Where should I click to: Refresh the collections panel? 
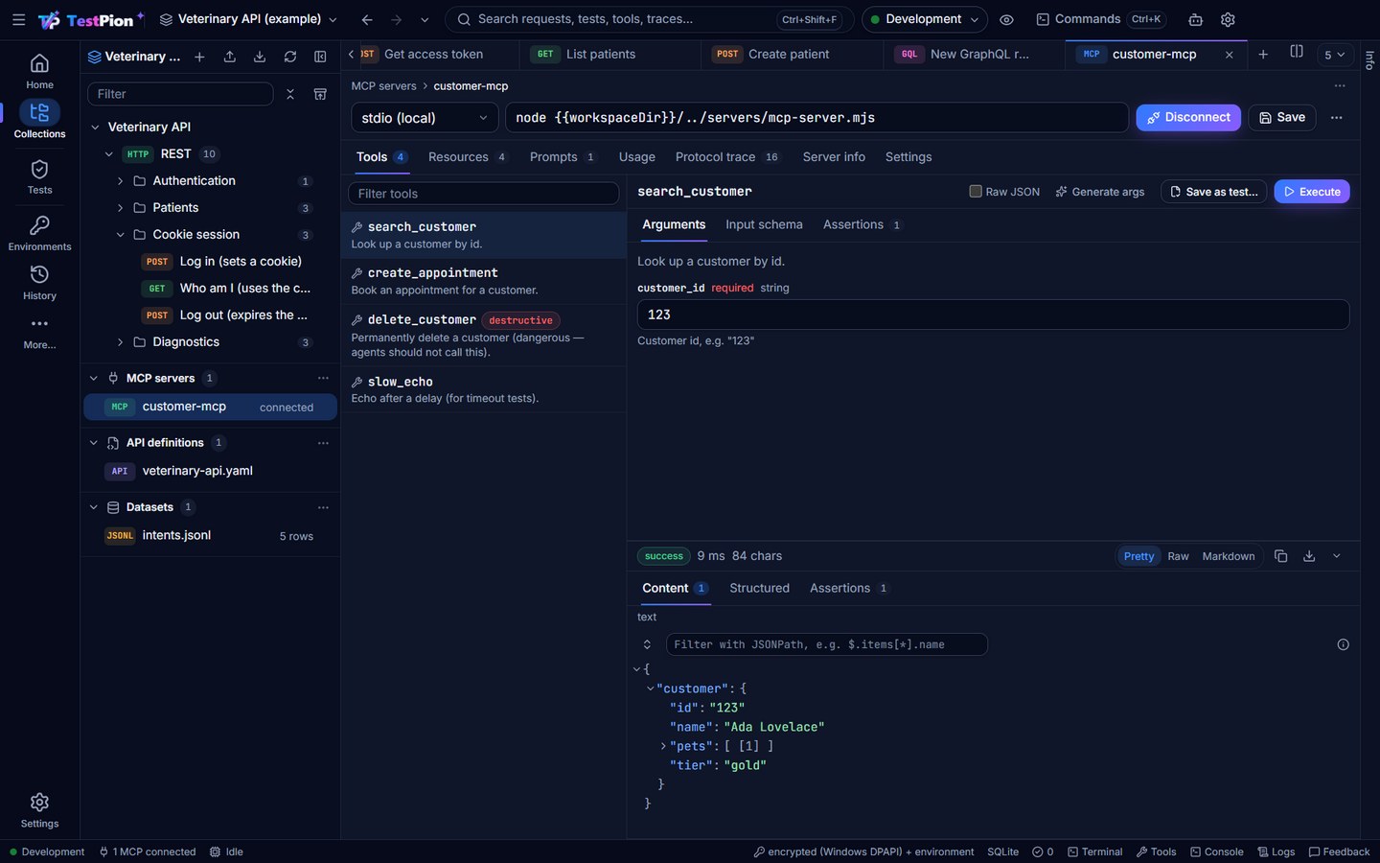tap(290, 57)
